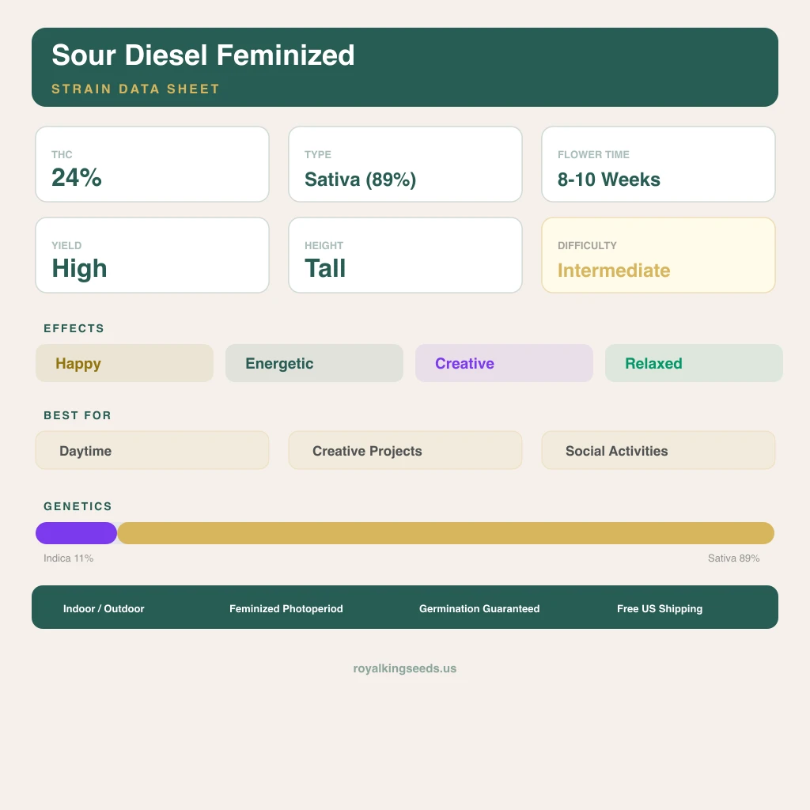The width and height of the screenshot is (810, 810).
Task: Click the Difficulty Intermediate card
Action: [x=658, y=255]
